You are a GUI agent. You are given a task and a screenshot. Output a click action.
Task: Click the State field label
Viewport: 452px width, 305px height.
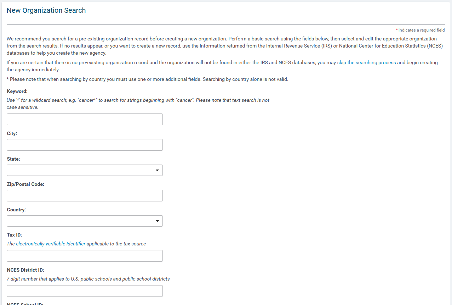[13, 159]
